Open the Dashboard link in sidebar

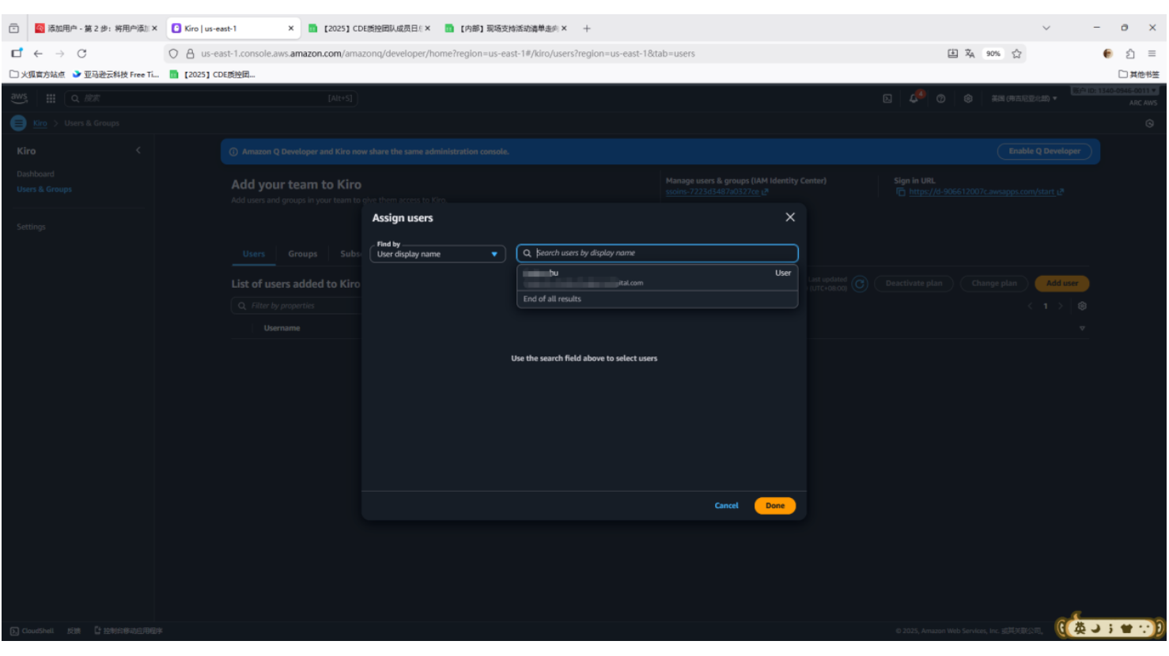coord(36,174)
